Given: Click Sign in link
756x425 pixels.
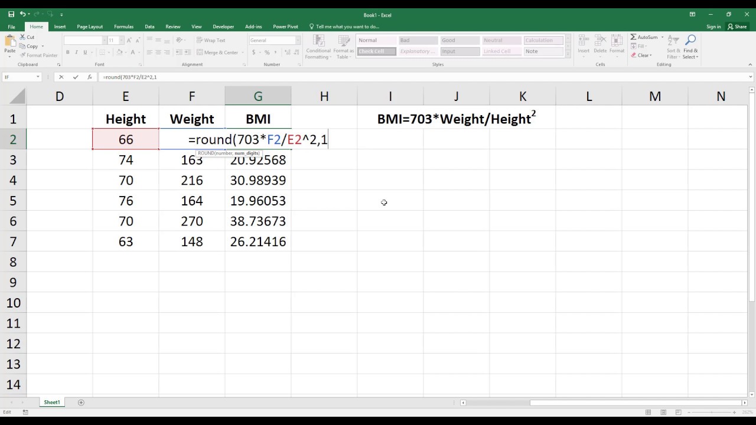Looking at the screenshot, I should pyautogui.click(x=713, y=27).
